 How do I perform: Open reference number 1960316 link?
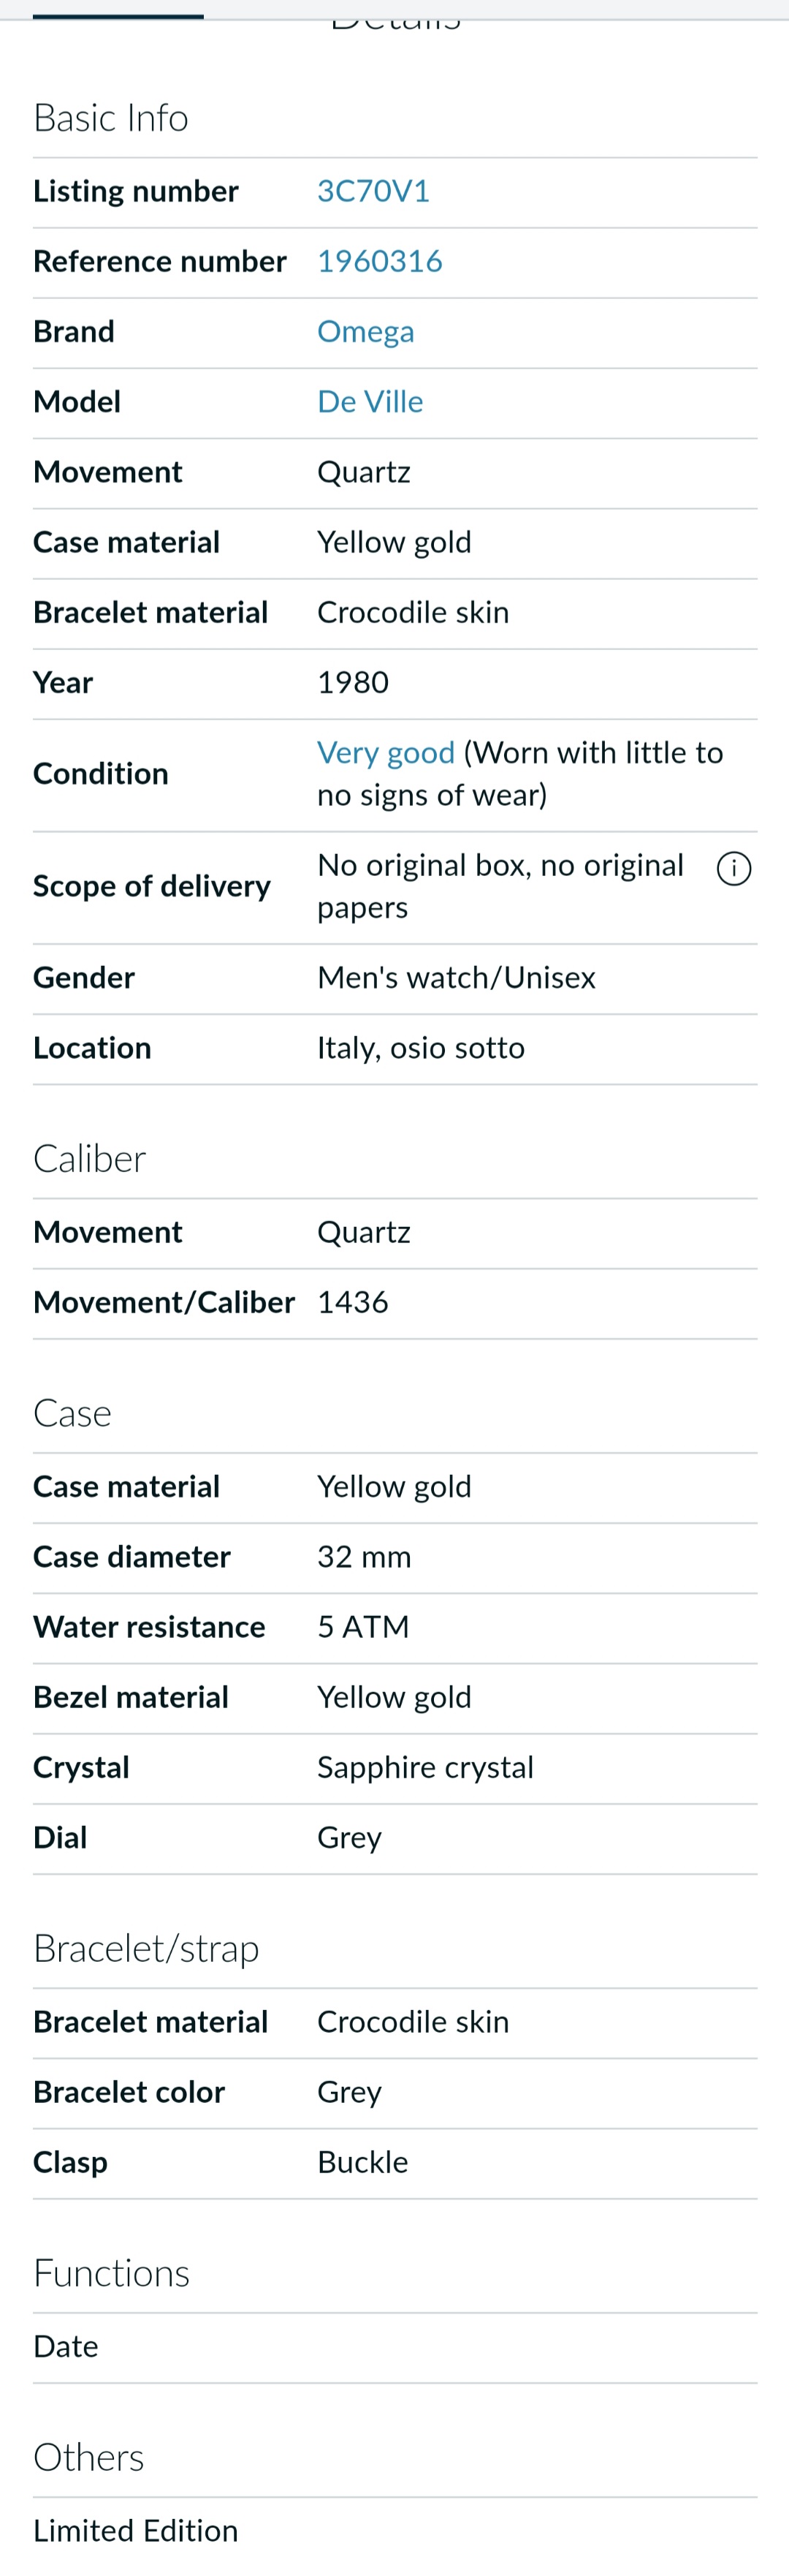click(x=379, y=261)
